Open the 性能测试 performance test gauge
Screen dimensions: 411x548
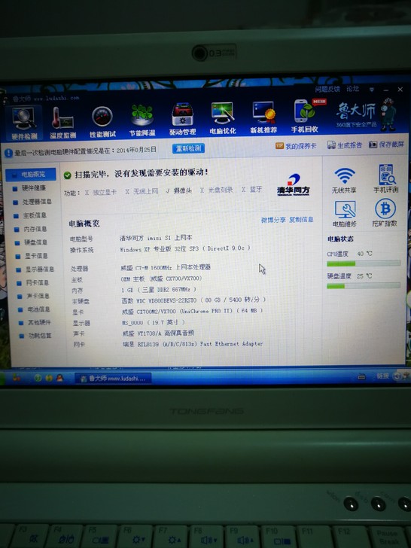click(x=102, y=122)
